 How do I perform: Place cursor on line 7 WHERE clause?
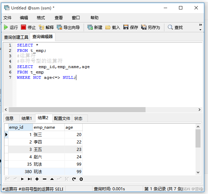(47, 77)
